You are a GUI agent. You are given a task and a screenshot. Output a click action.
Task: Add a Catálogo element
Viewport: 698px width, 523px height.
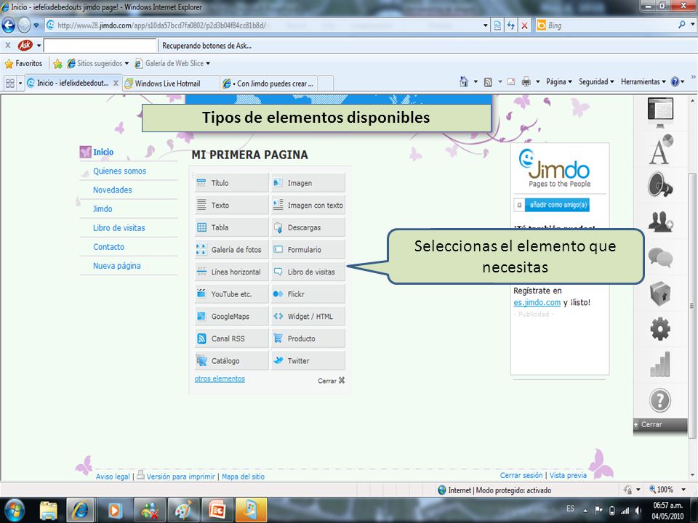pos(231,361)
